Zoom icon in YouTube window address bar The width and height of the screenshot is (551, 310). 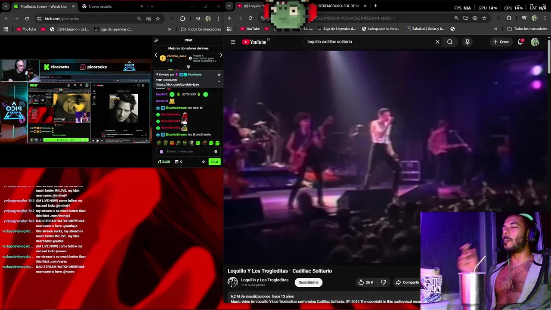[x=456, y=18]
